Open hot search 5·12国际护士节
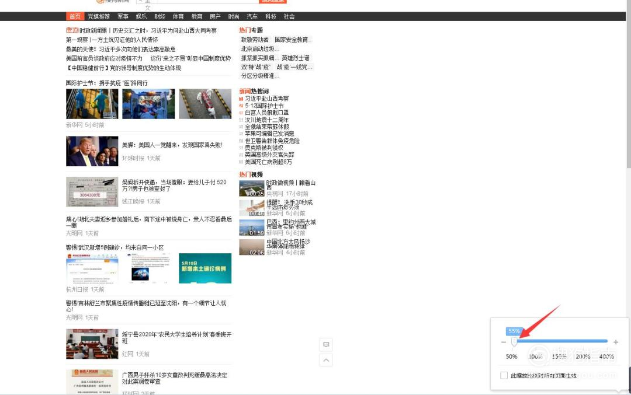The height and width of the screenshot is (395, 631). point(265,106)
